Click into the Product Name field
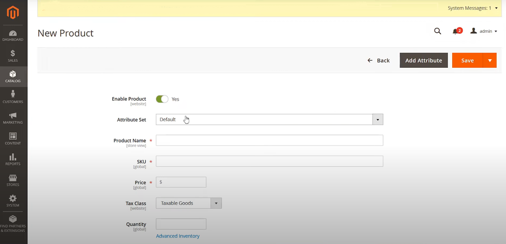The height and width of the screenshot is (244, 506). pyautogui.click(x=269, y=140)
